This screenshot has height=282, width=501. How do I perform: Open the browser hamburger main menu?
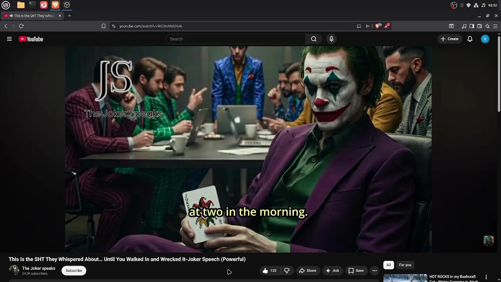click(496, 26)
